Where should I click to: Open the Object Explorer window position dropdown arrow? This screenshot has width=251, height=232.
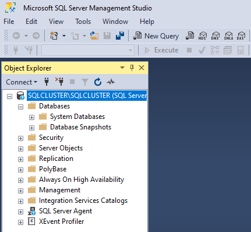coord(122,68)
